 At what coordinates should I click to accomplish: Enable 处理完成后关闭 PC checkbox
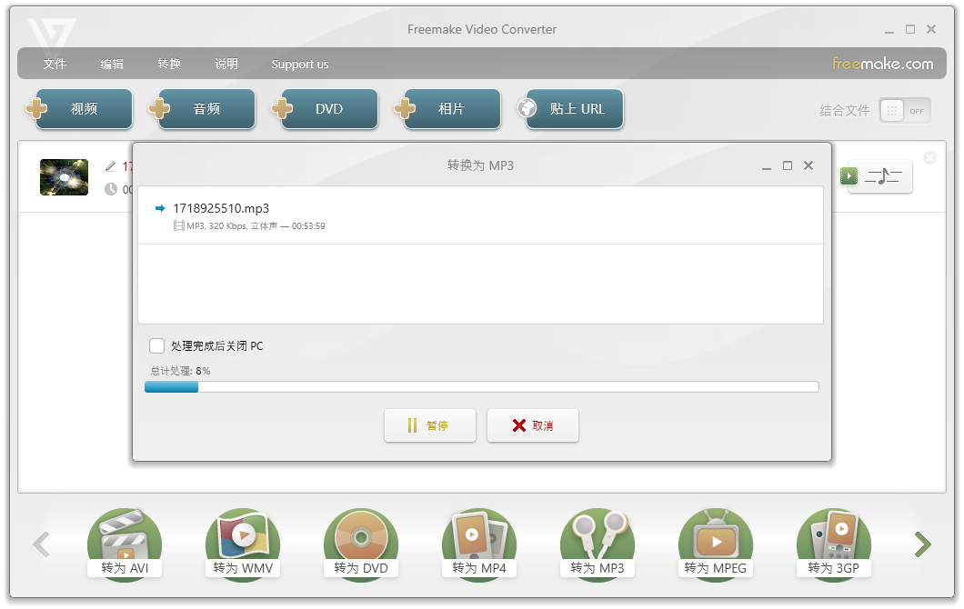[157, 346]
